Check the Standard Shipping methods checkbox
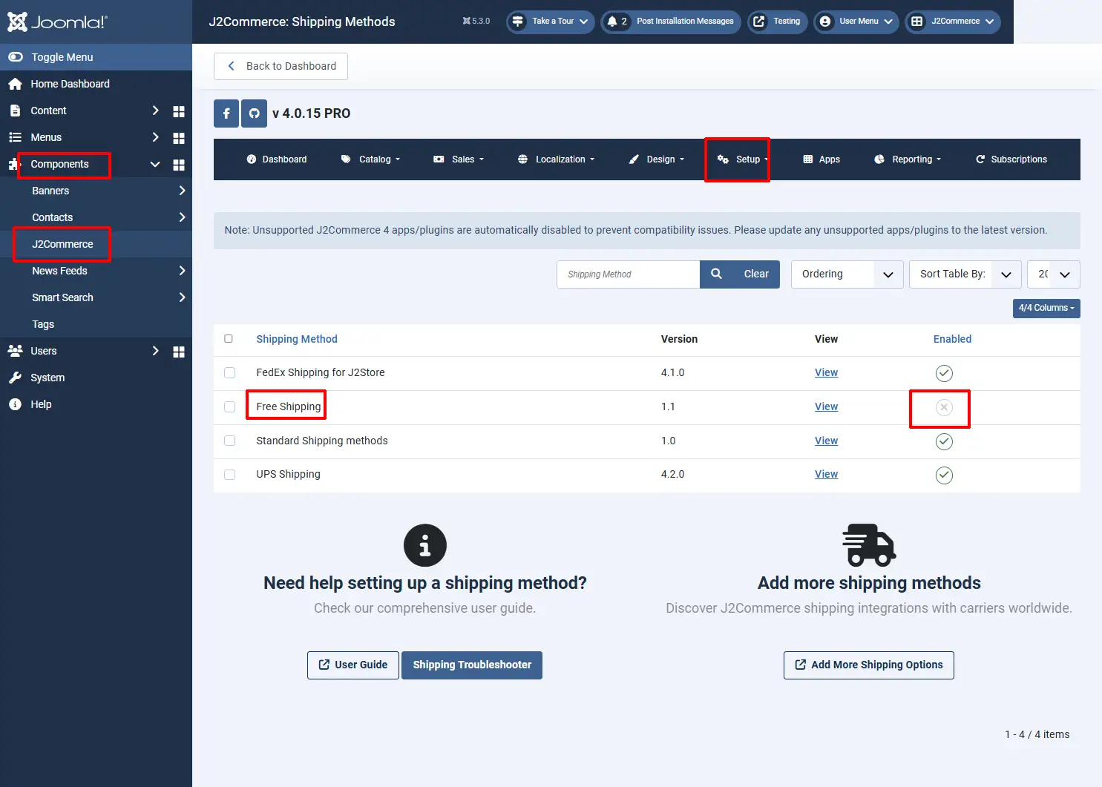1102x787 pixels. pos(230,441)
